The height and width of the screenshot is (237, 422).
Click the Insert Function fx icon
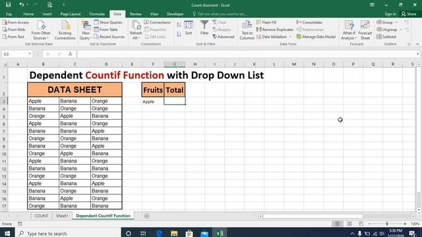(x=71, y=54)
